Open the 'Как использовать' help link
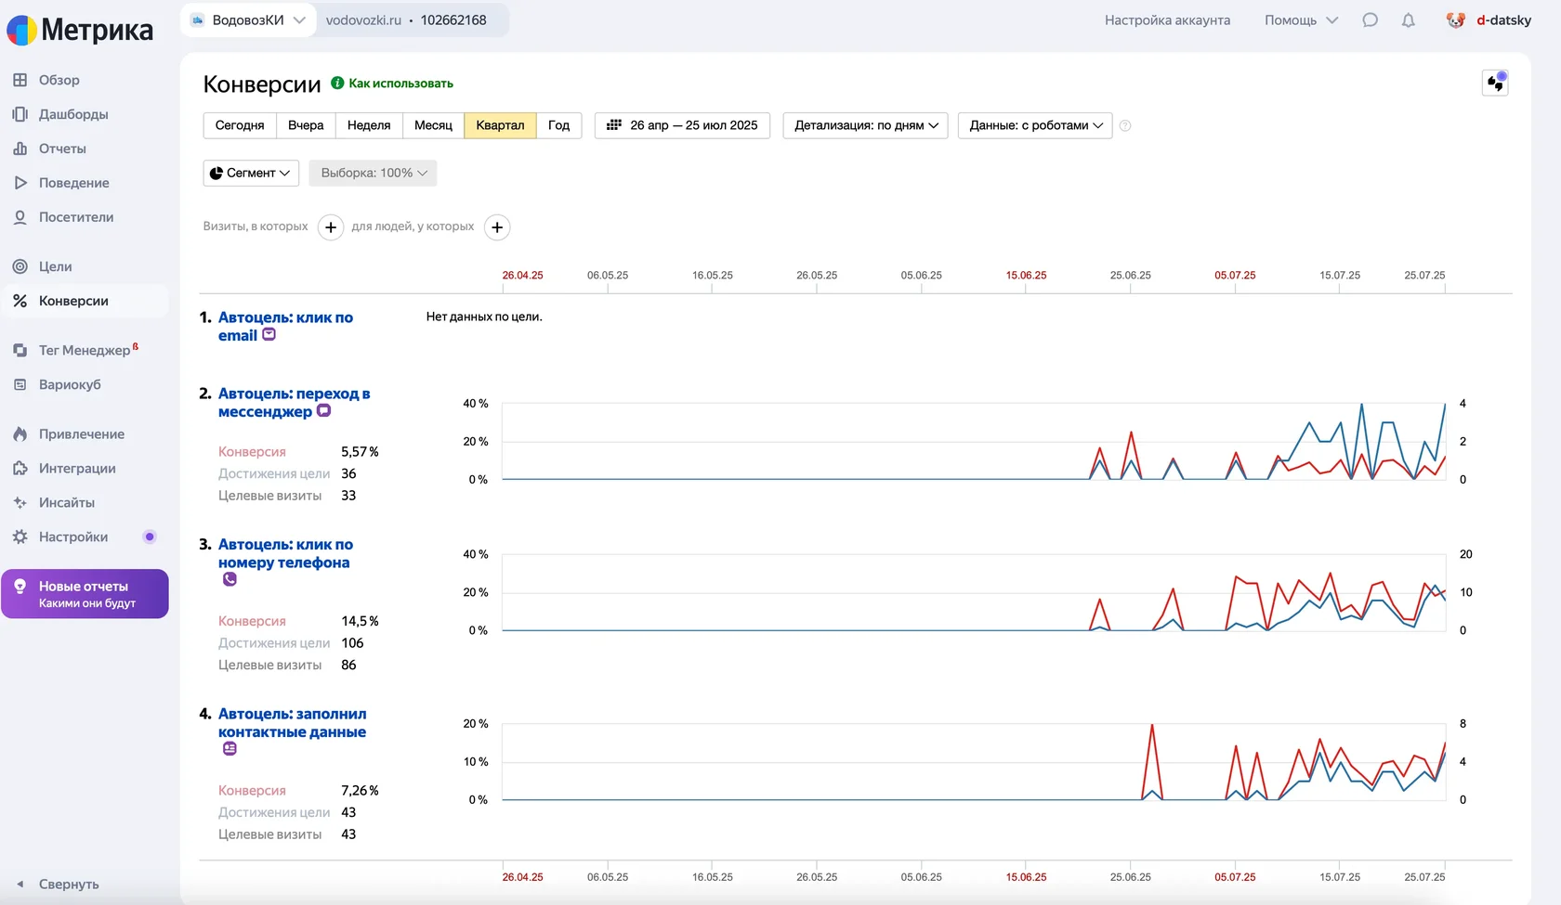This screenshot has width=1561, height=905. click(x=400, y=84)
